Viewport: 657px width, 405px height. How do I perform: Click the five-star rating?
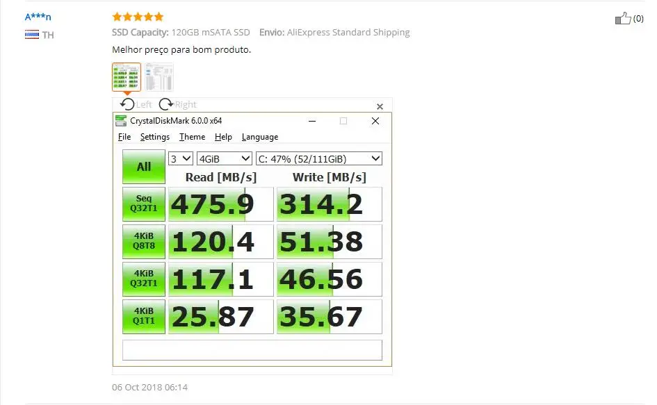click(138, 17)
